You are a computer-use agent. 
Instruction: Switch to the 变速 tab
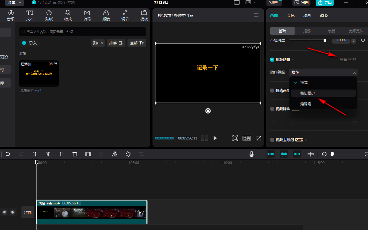click(x=290, y=16)
